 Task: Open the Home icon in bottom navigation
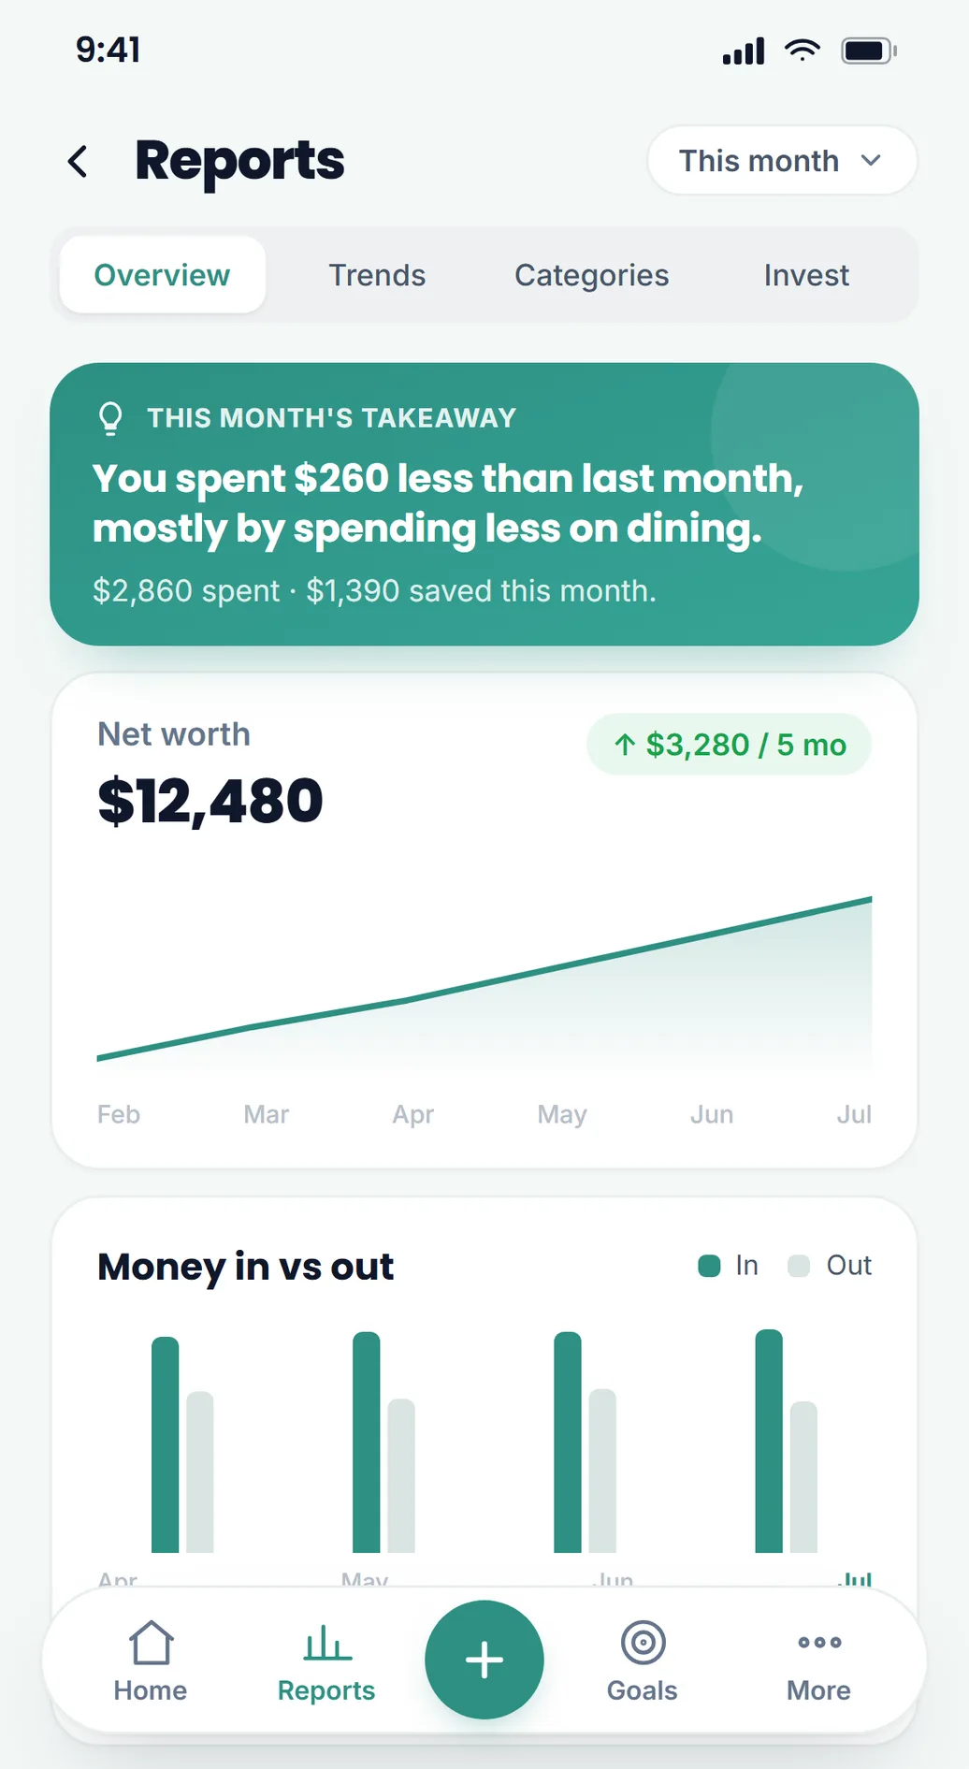tap(151, 1643)
